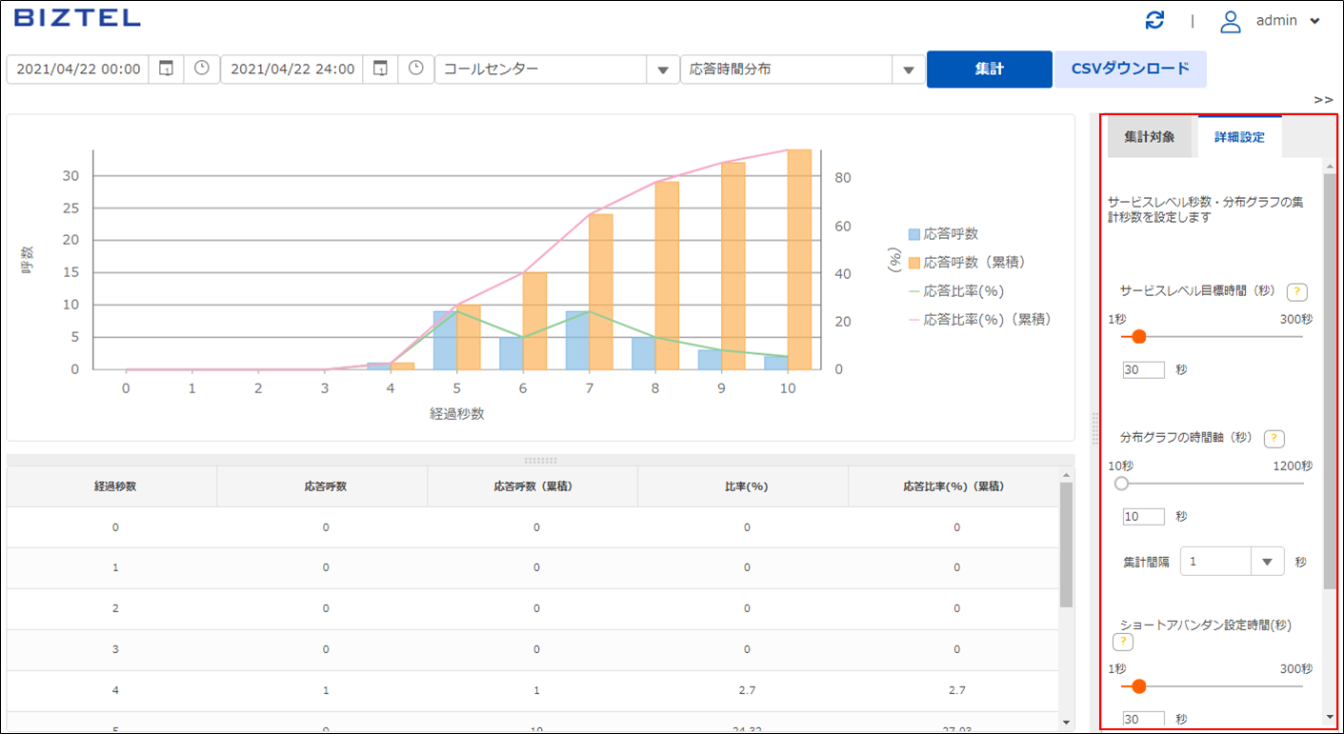Click the blue 応答呼数 bar at 7 seconds
The height and width of the screenshot is (734, 1344).
[577, 340]
